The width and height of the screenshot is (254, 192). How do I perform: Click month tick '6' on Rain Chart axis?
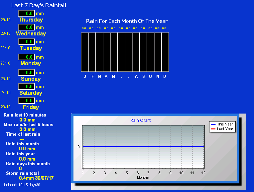138,173
